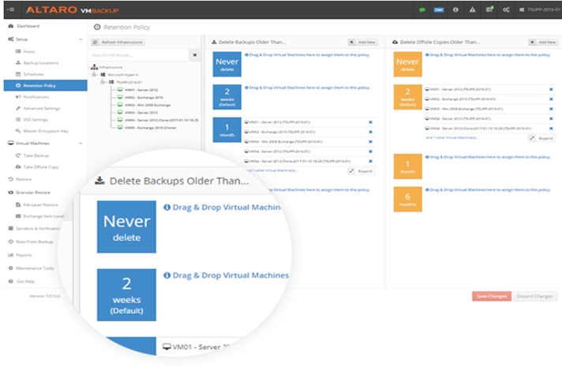Open the info circle icon in top bar
562x366 pixels.
(x=455, y=10)
